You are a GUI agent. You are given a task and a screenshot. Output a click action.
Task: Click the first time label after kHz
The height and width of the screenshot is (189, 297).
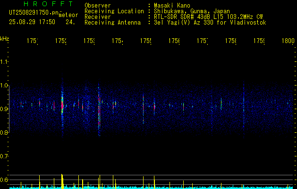click(x=32, y=41)
